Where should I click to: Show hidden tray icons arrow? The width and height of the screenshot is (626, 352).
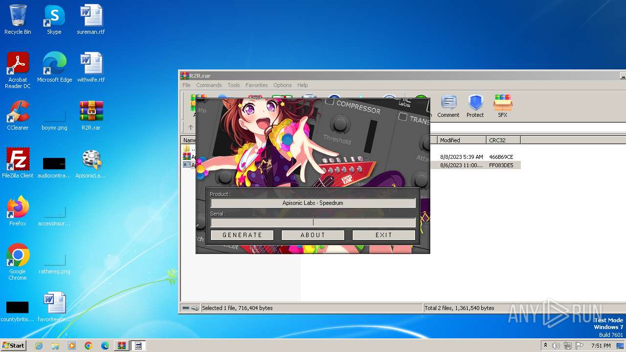pos(545,346)
